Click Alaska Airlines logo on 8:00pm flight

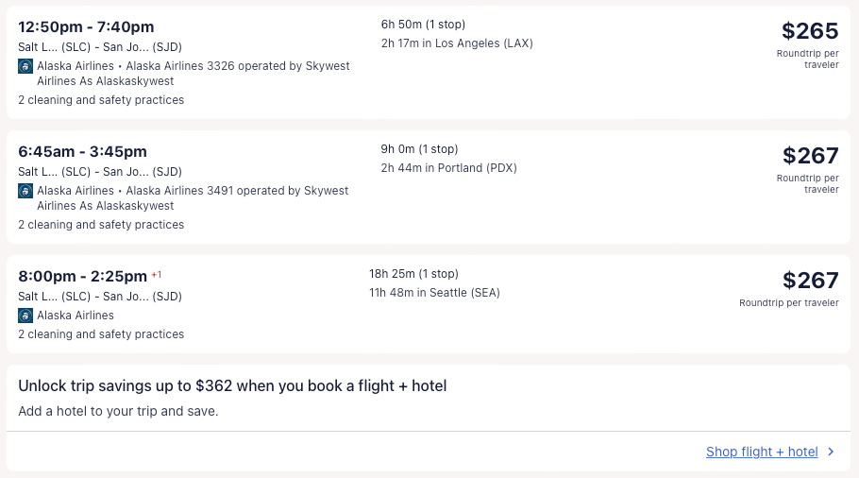25,316
